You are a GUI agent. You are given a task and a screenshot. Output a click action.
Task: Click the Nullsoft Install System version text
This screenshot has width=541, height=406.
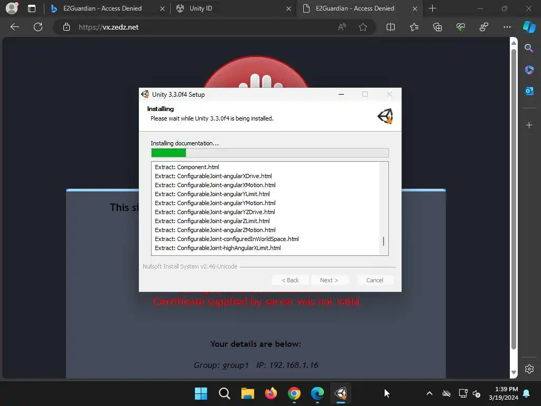190,266
